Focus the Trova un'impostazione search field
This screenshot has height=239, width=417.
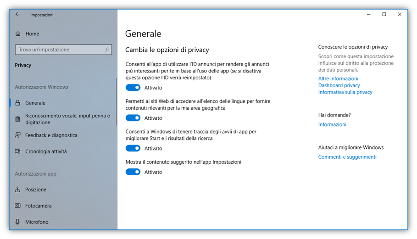coord(60,50)
